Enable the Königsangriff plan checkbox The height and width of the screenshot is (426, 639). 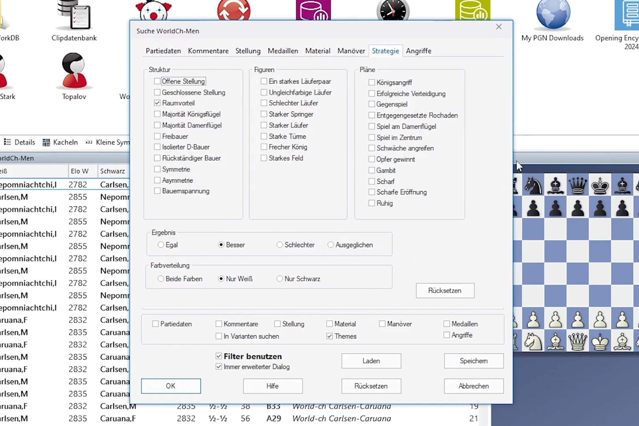(372, 83)
